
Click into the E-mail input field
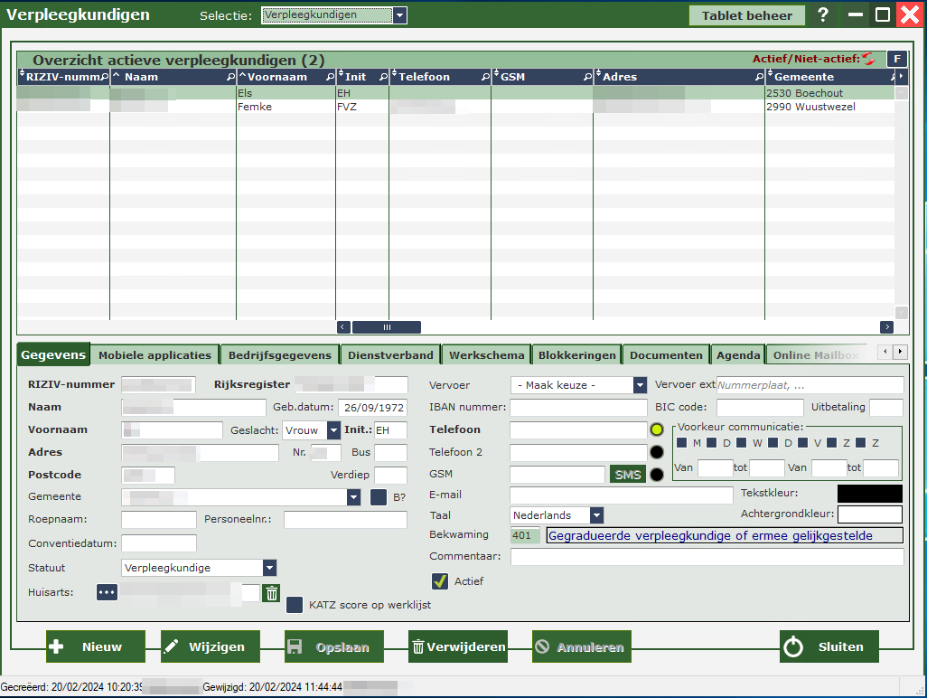point(621,495)
